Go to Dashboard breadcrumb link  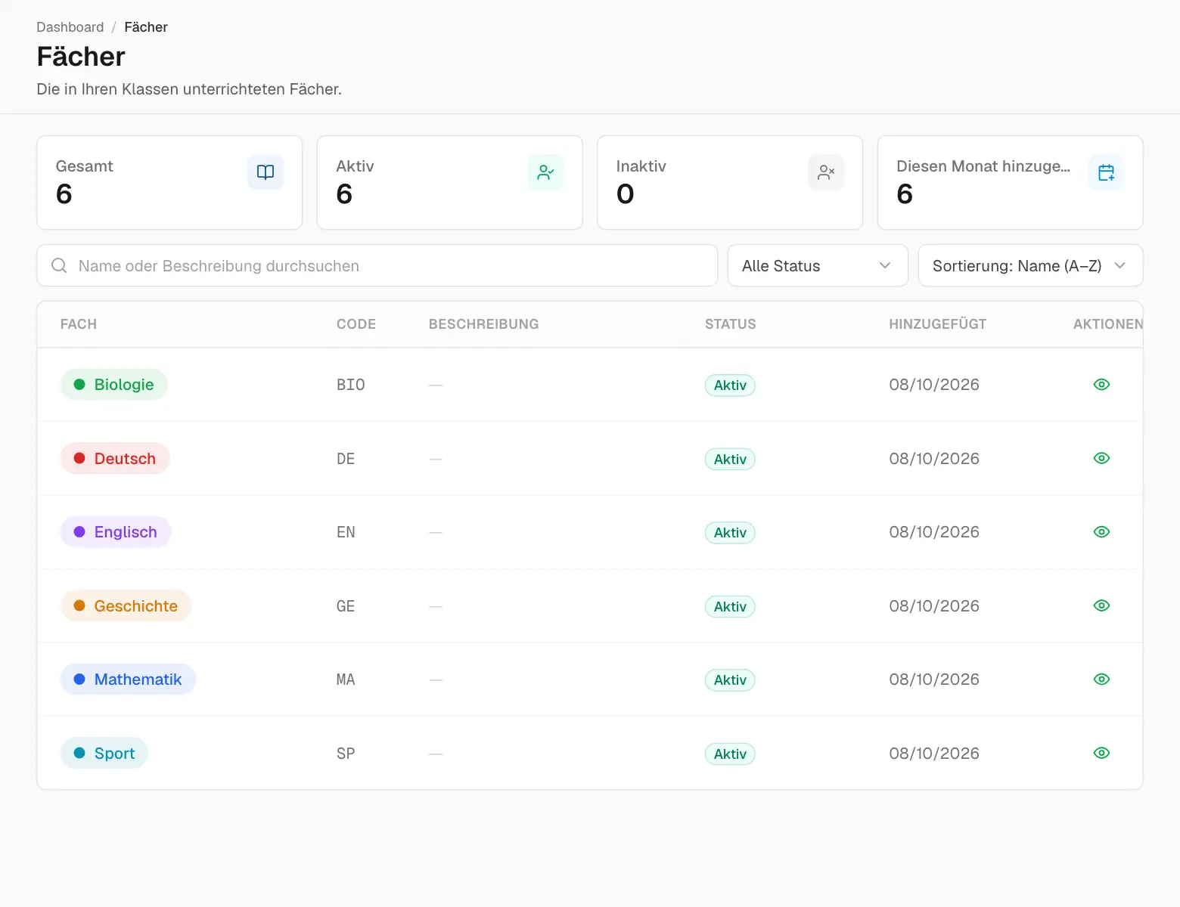coord(70,27)
